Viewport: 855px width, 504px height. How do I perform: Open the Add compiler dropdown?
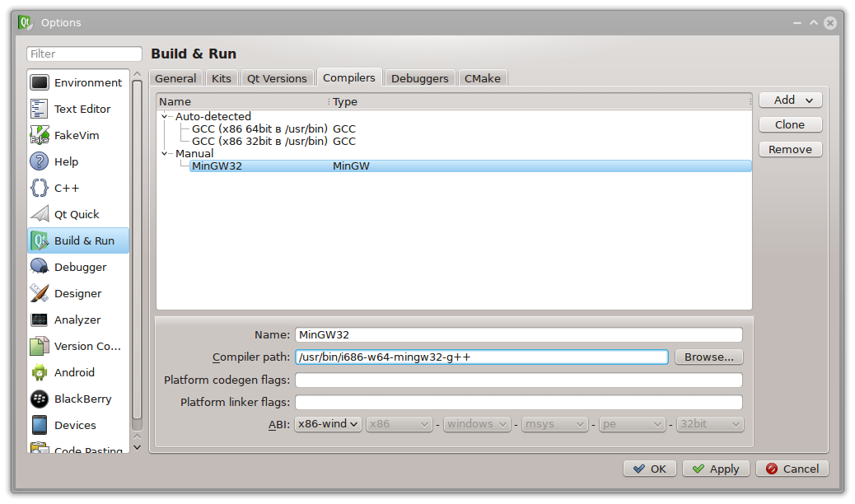(x=790, y=100)
